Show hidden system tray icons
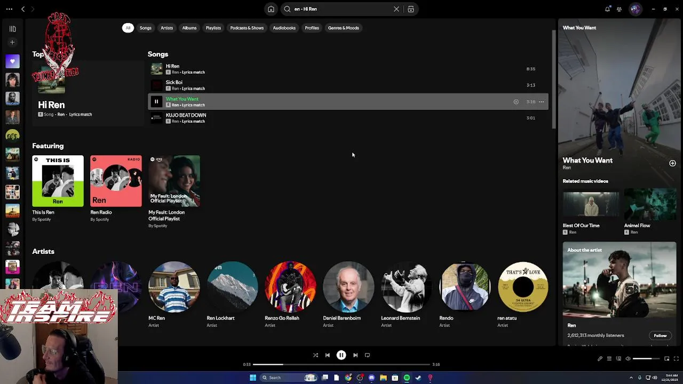Viewport: 683px width, 384px height. click(x=631, y=378)
